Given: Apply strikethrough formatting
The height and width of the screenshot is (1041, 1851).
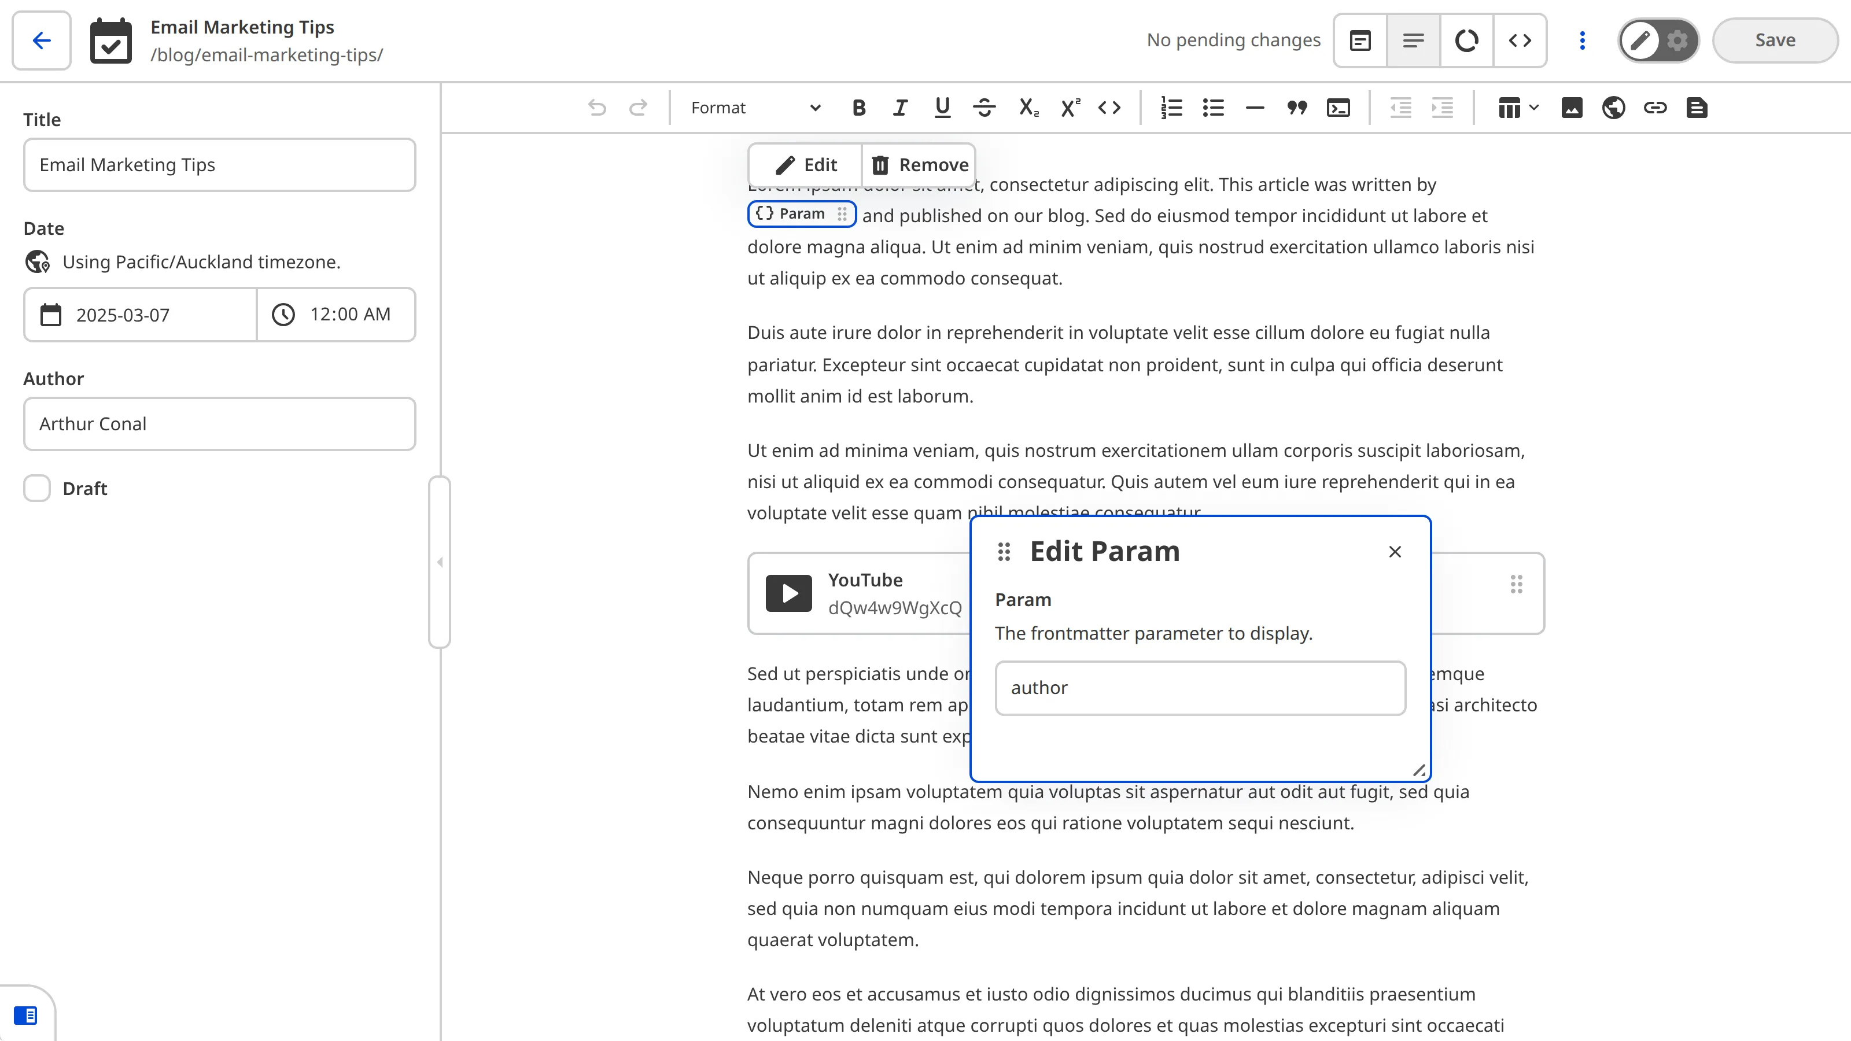Looking at the screenshot, I should [985, 108].
